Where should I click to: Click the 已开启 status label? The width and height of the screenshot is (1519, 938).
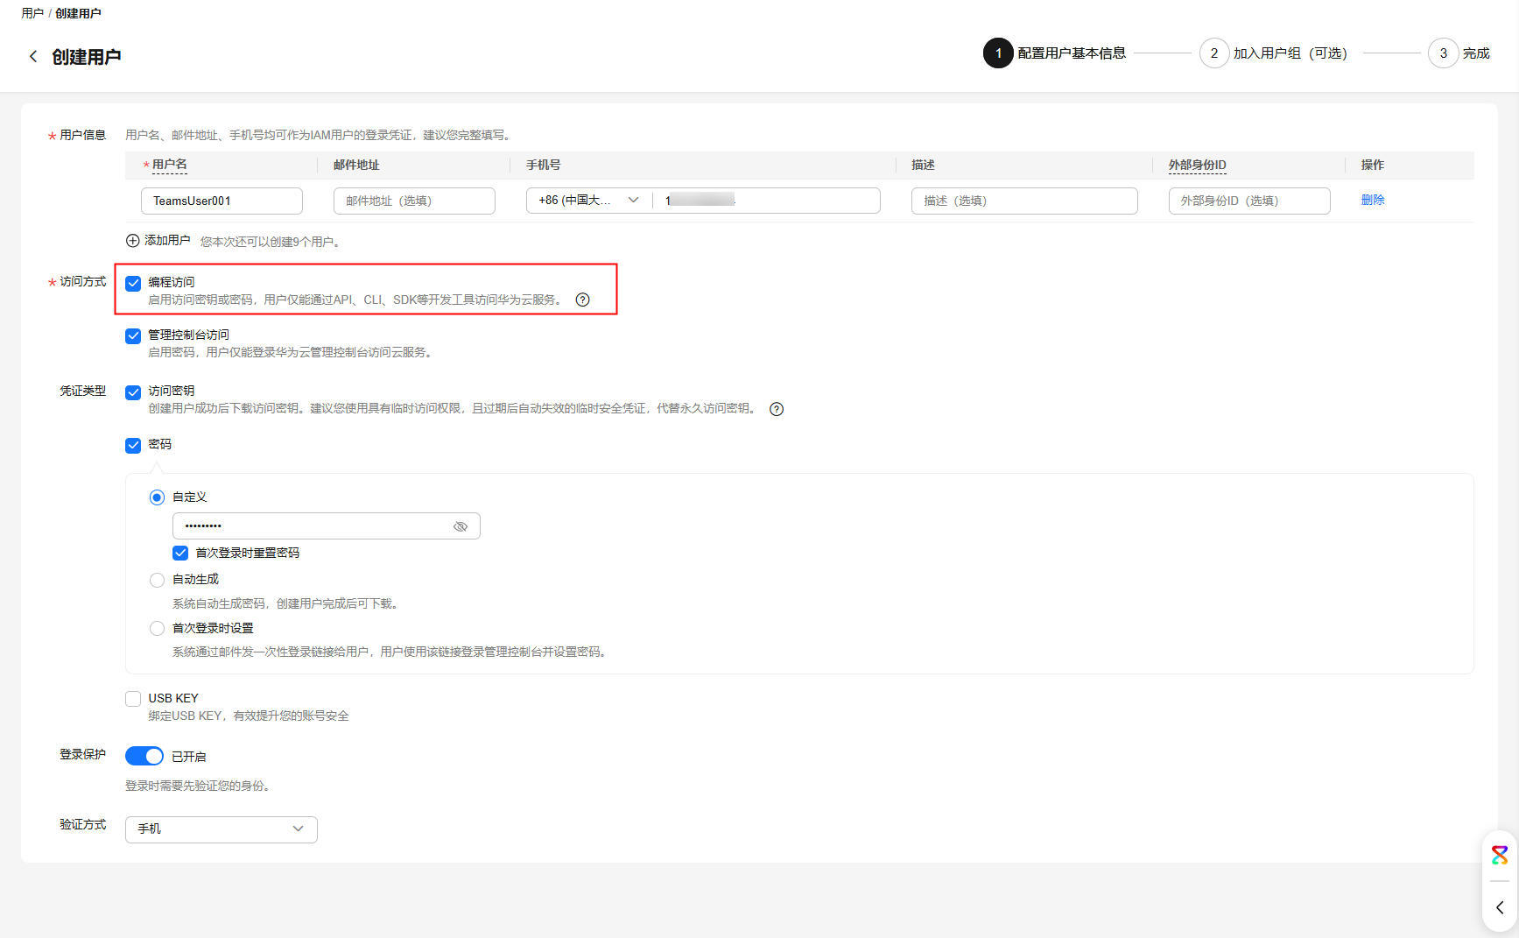189,757
